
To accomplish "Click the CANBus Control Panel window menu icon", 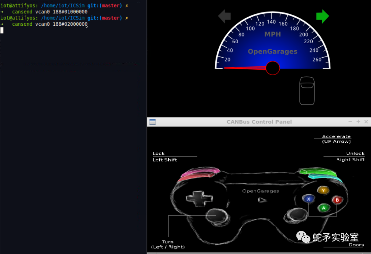I will click(x=153, y=122).
